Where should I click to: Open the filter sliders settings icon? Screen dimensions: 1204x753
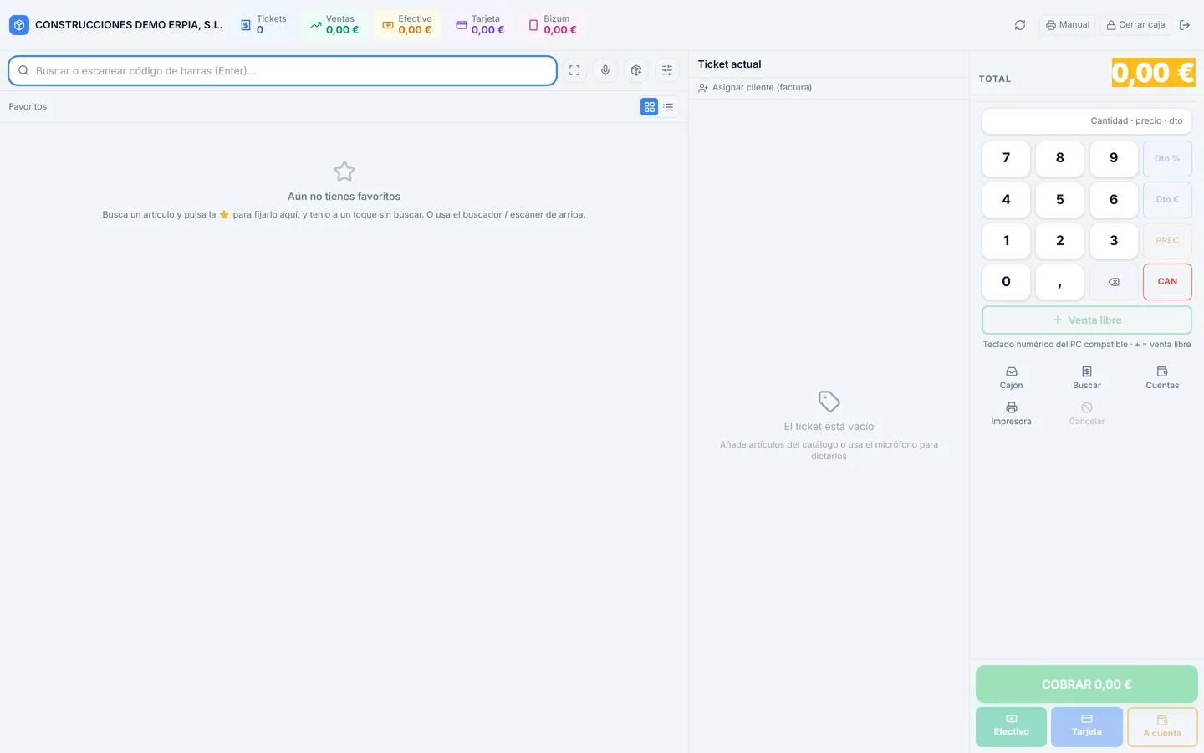667,71
